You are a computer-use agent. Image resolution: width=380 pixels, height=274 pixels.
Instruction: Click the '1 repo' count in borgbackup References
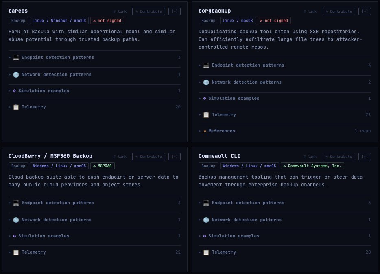click(x=363, y=131)
